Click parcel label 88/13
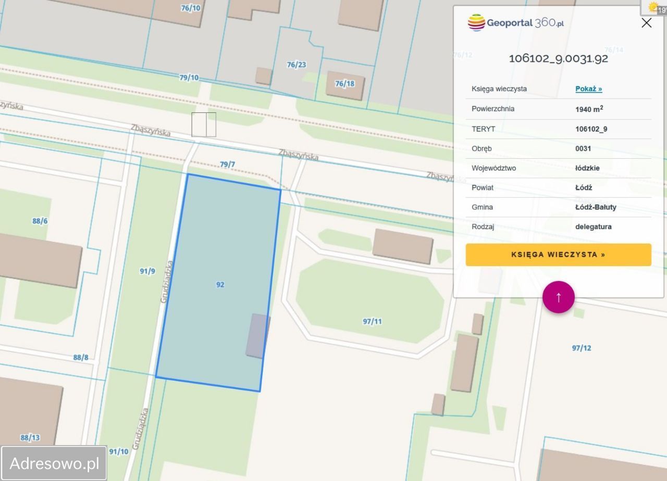 (x=30, y=437)
